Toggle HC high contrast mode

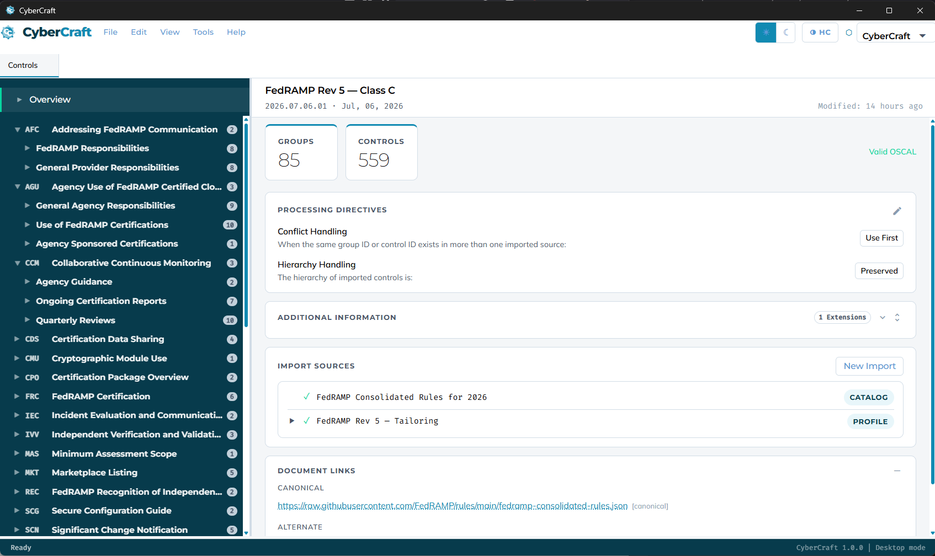pos(820,33)
